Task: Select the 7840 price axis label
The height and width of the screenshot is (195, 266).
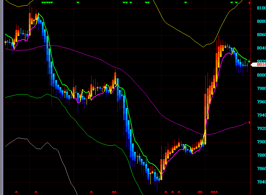Action: click(261, 182)
